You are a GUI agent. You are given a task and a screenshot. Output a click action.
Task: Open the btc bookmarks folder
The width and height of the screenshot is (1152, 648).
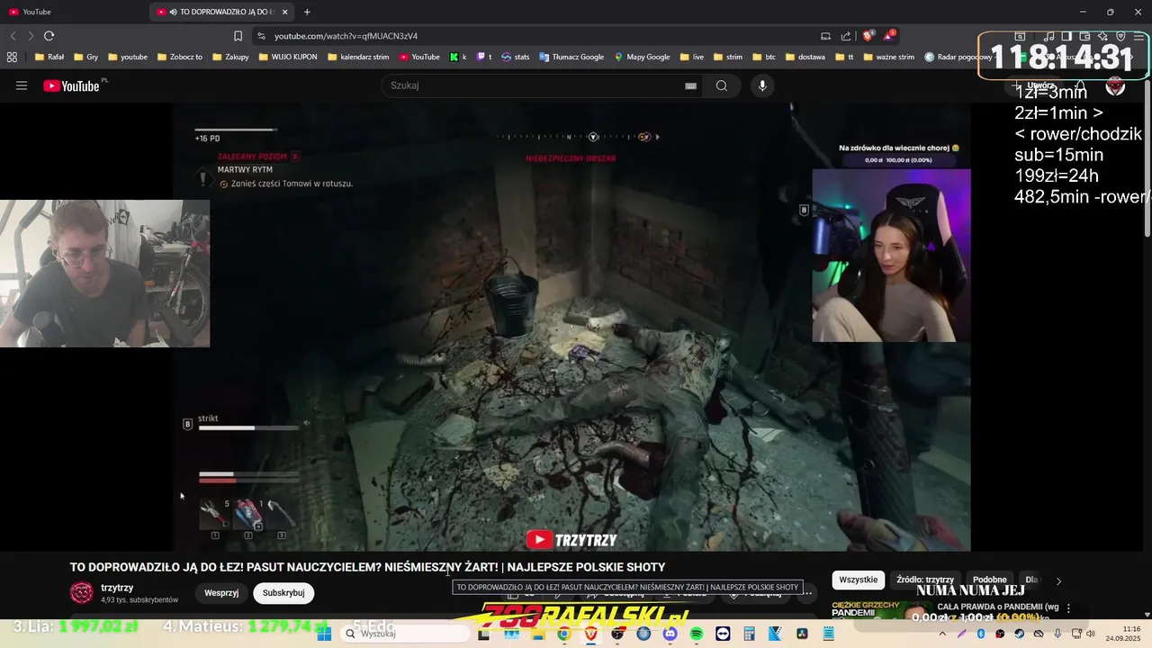click(763, 57)
